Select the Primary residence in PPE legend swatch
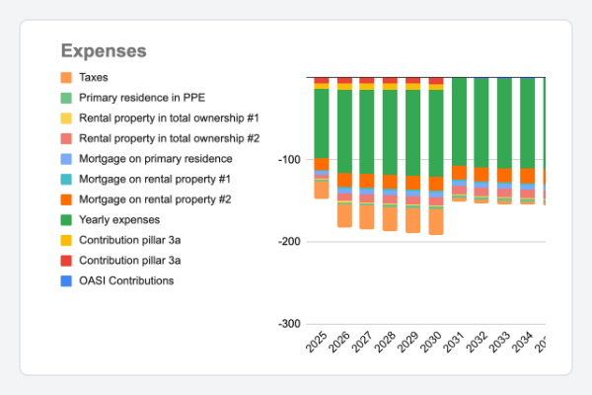Image resolution: width=592 pixels, height=395 pixels. tap(66, 98)
